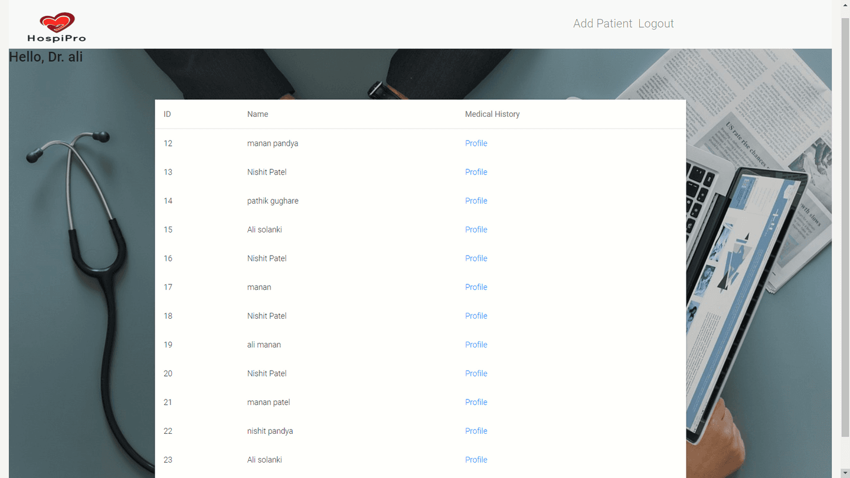Click ID cell 12
The width and height of the screenshot is (850, 478).
pos(168,143)
